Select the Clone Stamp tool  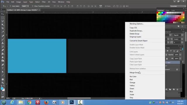click(x=3, y=43)
